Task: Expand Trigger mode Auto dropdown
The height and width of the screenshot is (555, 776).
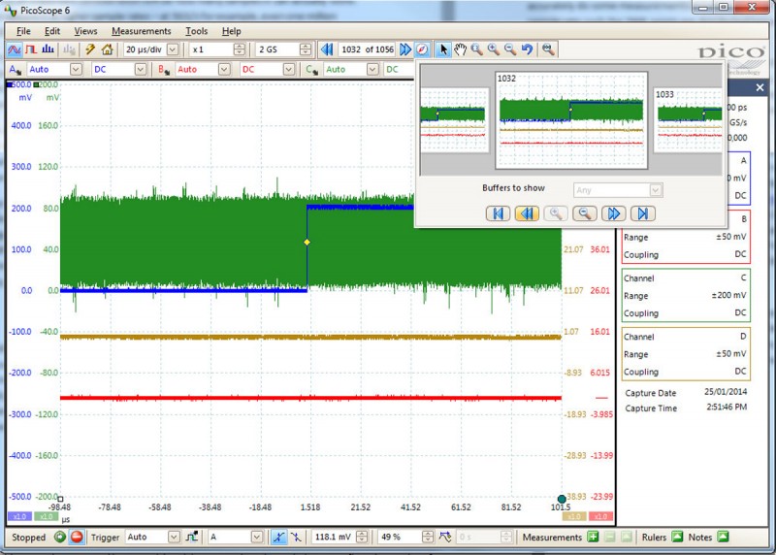Action: click(174, 537)
